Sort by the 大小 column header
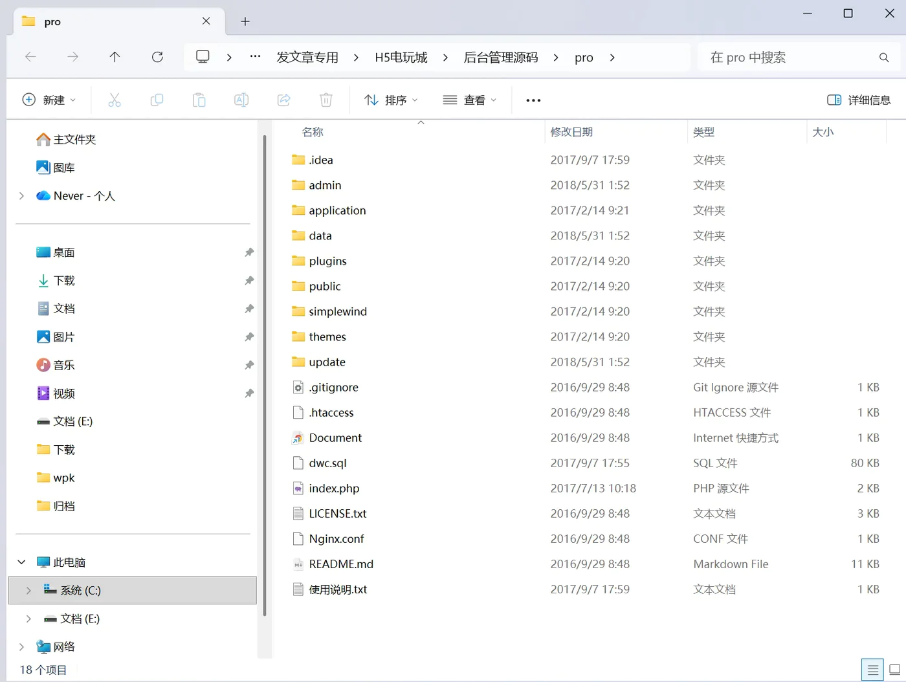 click(x=823, y=132)
